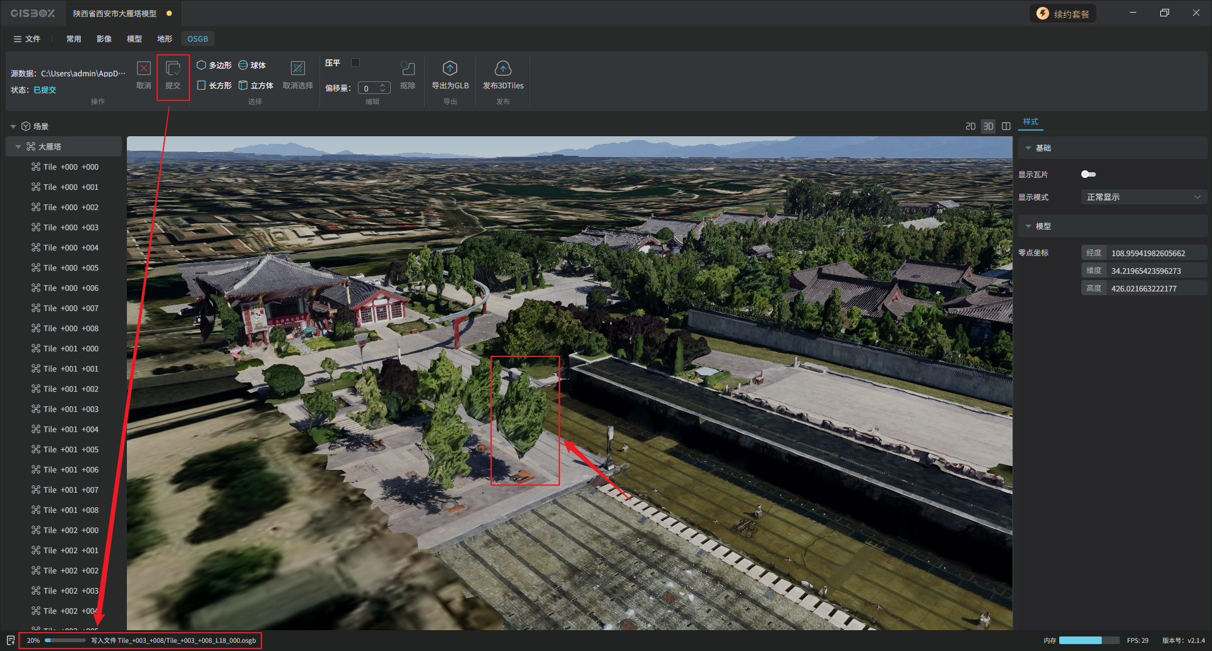Click the Submit (提交) icon

[x=173, y=69]
